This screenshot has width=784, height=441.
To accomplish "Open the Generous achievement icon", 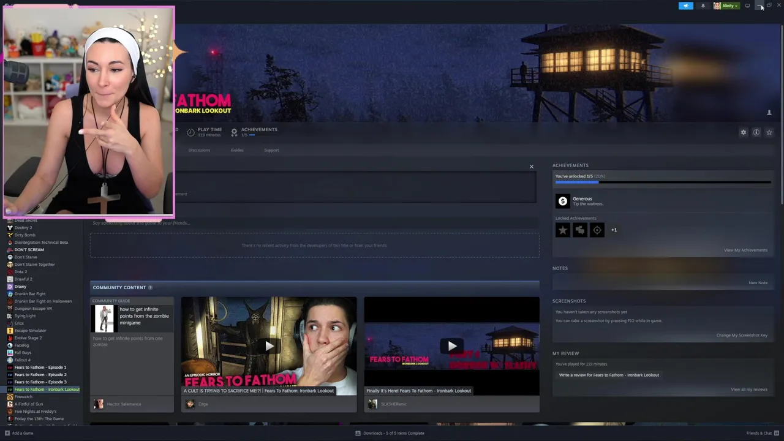I will 562,201.
